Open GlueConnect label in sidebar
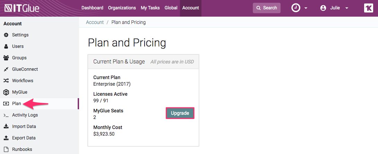The width and height of the screenshot is (378, 154). [25, 69]
